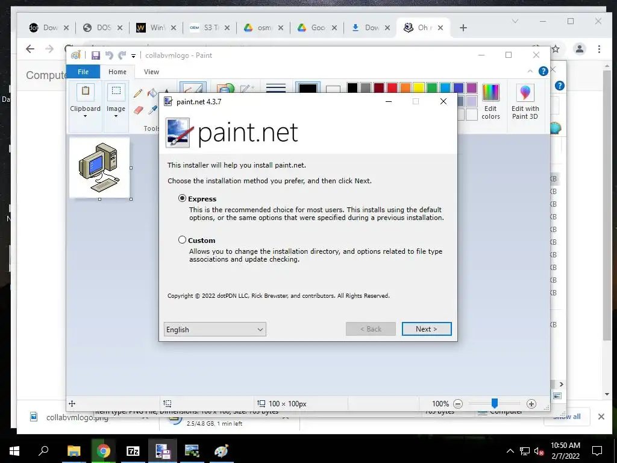The height and width of the screenshot is (463, 617).
Task: Click Edit with Paint 3D button
Action: point(525,101)
